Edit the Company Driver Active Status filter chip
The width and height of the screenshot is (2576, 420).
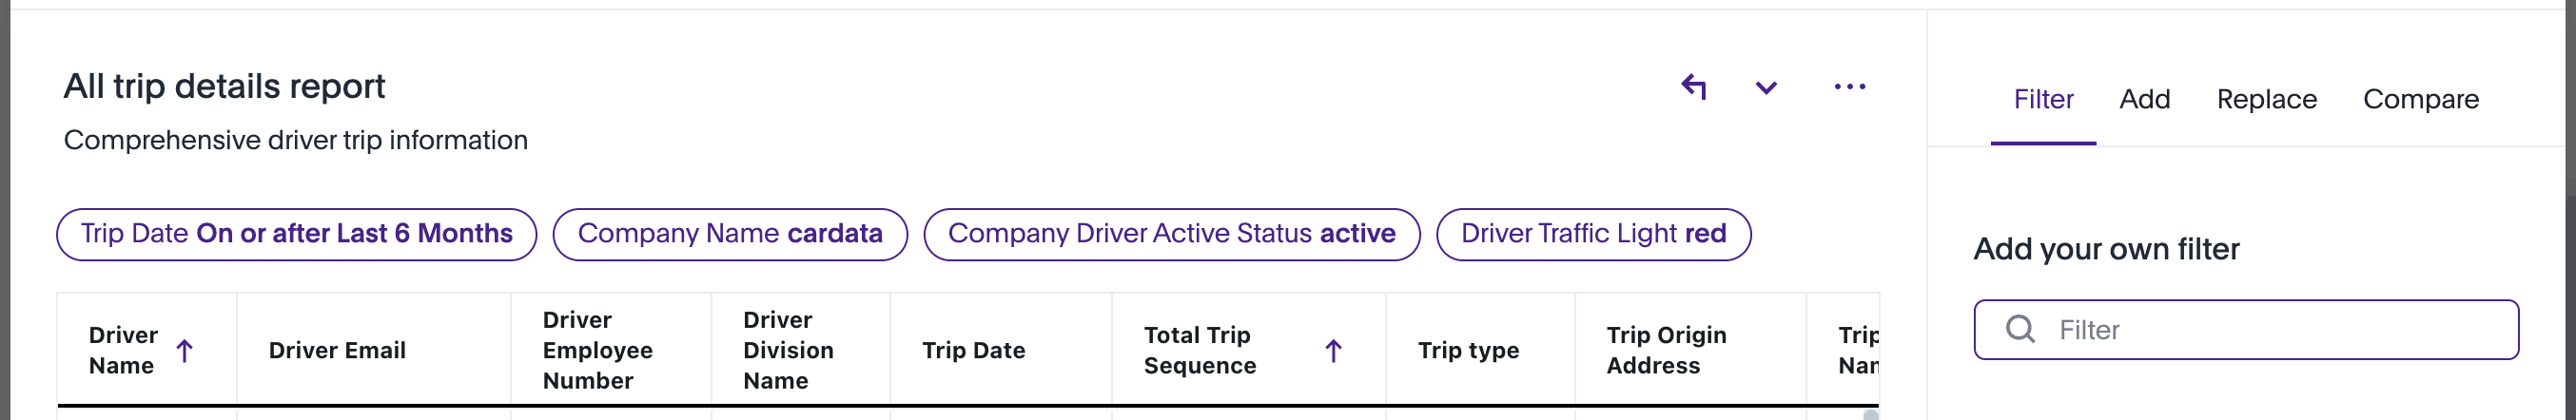click(1171, 234)
